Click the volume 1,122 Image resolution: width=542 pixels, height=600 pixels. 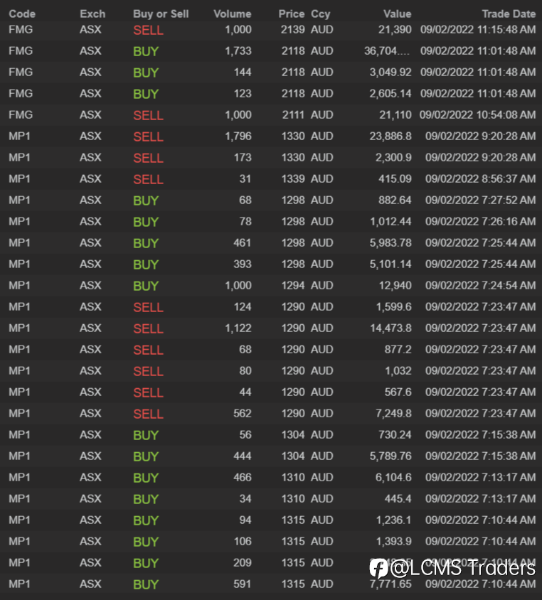(238, 328)
